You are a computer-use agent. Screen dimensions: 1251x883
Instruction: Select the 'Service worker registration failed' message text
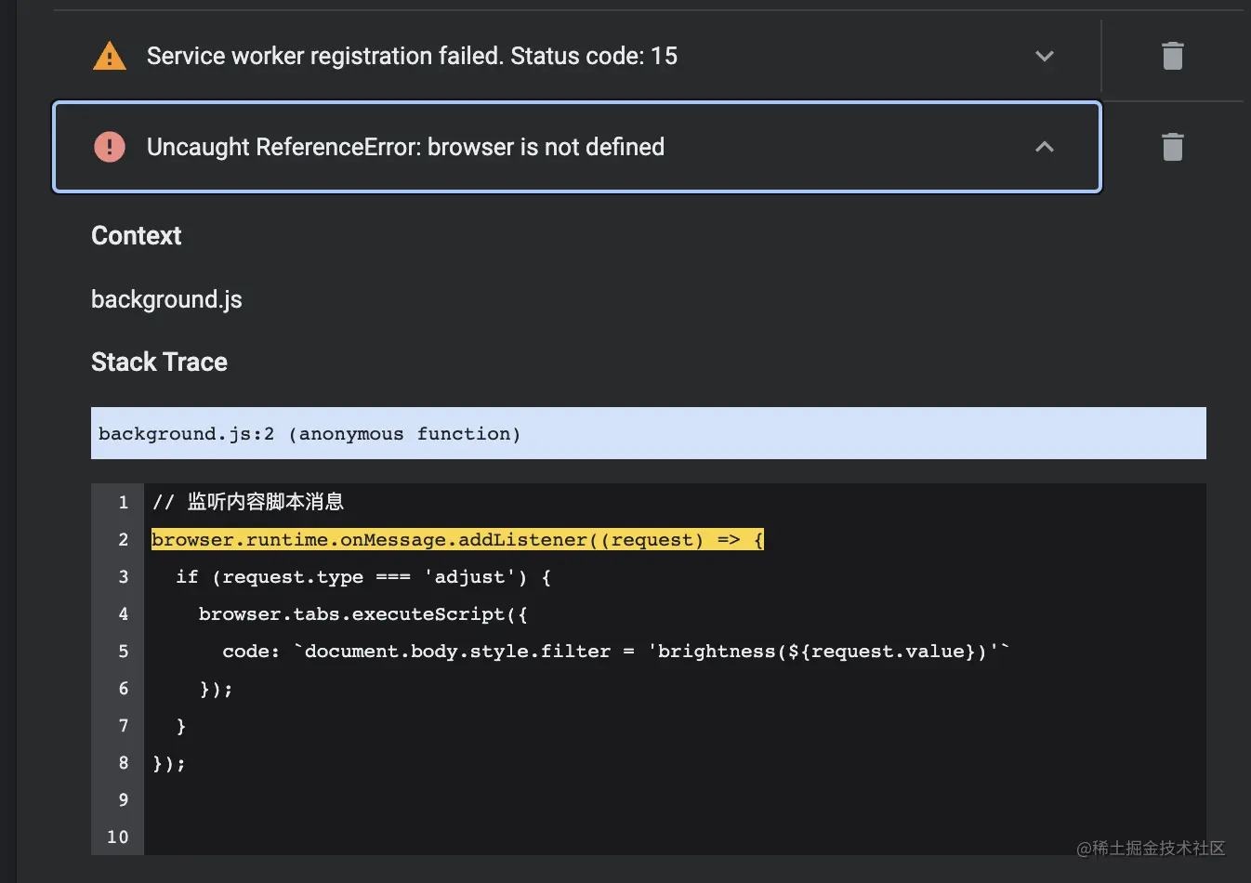point(412,56)
